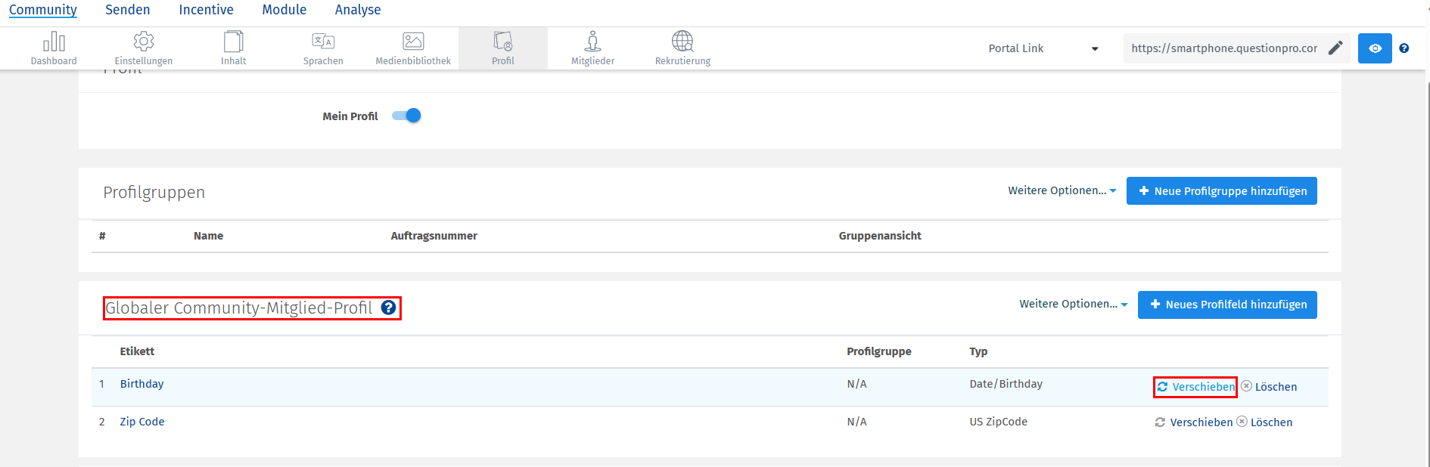Click the Mitglieder person icon
Screen dimensions: 1430x467
pos(593,42)
